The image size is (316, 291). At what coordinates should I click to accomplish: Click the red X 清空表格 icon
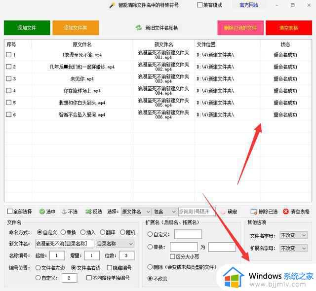[286, 212]
